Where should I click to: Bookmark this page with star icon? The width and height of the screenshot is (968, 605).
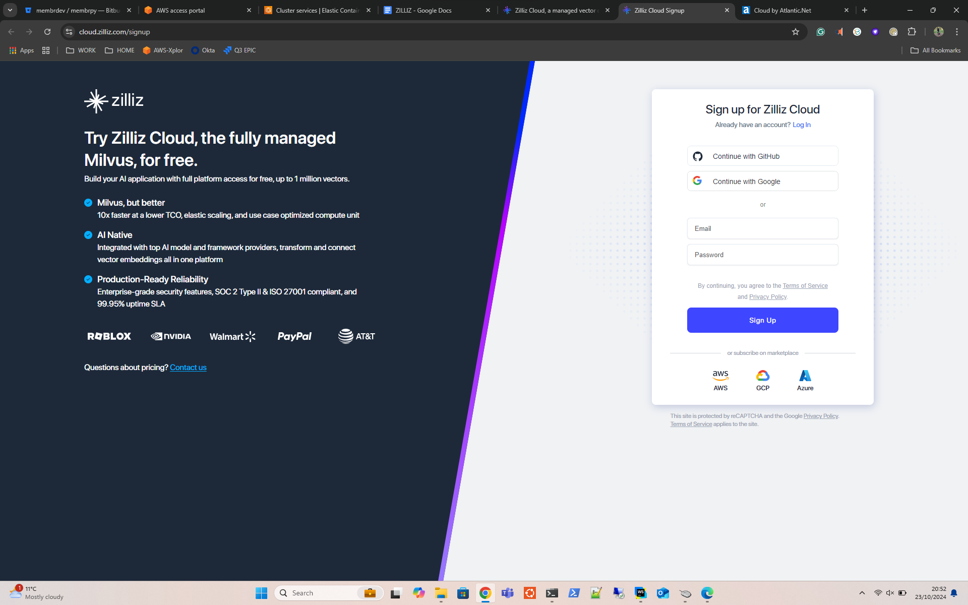point(796,32)
